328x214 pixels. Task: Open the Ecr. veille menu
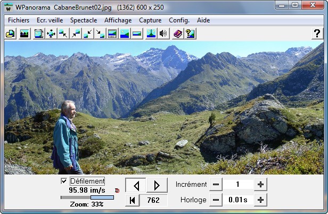coord(50,20)
